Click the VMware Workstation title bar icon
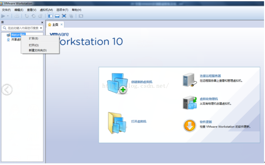Image resolution: width=265 pixels, height=165 pixels. point(1,3)
